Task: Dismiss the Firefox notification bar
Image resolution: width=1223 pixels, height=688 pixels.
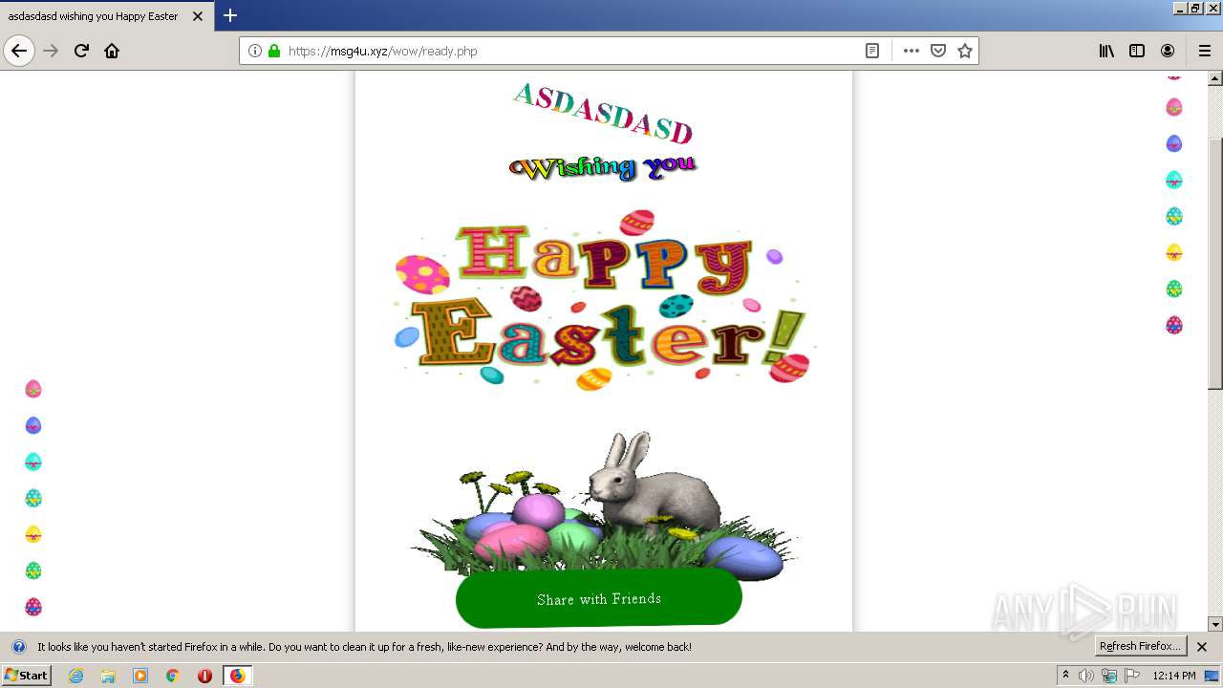Action: click(x=1202, y=647)
